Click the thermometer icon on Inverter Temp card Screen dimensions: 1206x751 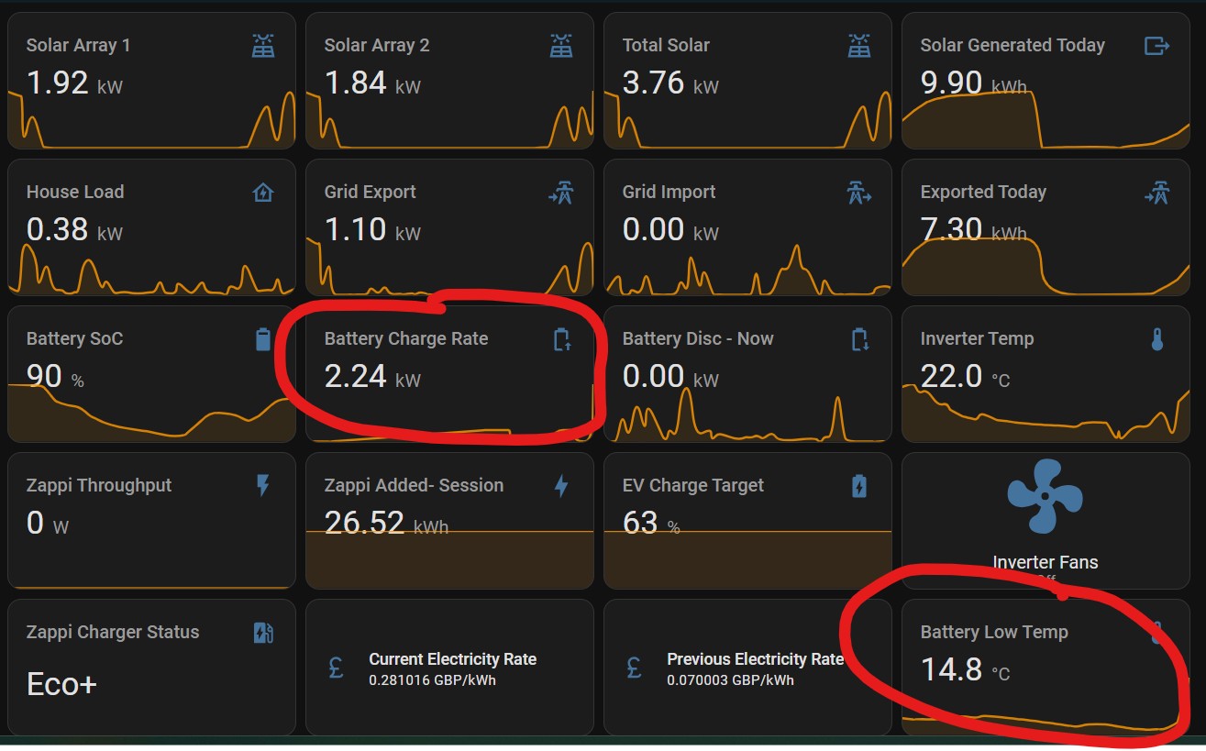(x=1156, y=339)
